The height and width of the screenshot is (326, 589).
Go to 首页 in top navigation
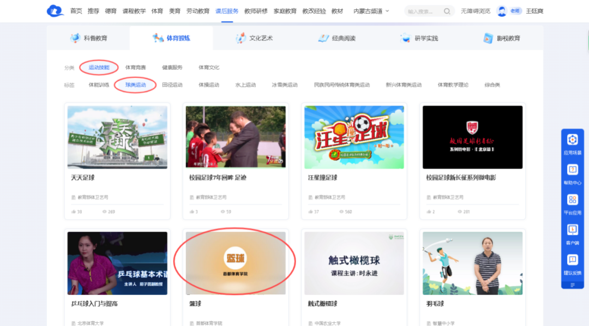coord(76,11)
